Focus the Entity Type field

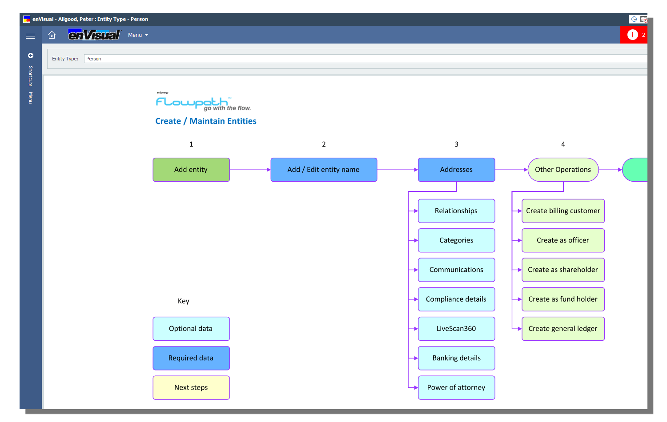click(366, 59)
